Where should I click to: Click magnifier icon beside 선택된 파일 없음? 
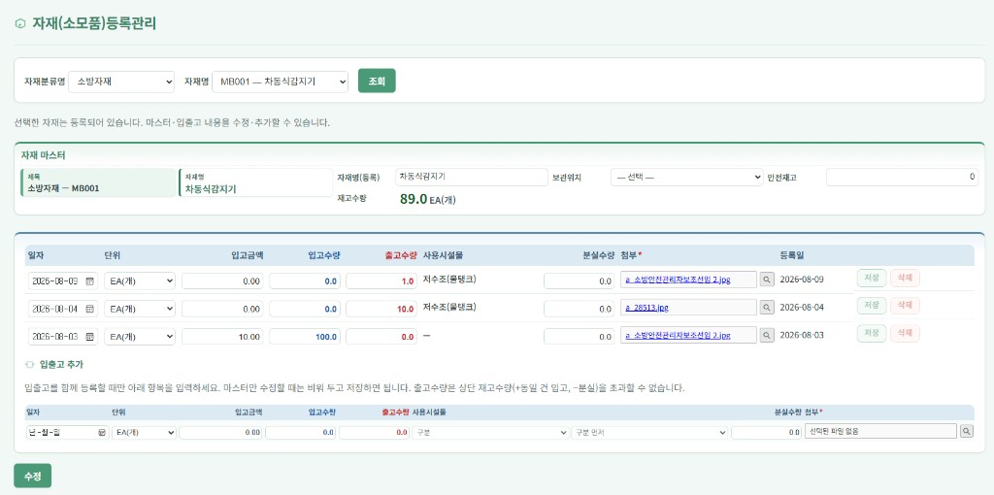966,432
